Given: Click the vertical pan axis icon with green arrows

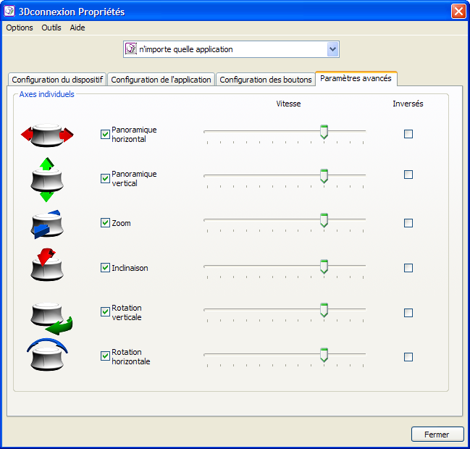Looking at the screenshot, I should [47, 179].
